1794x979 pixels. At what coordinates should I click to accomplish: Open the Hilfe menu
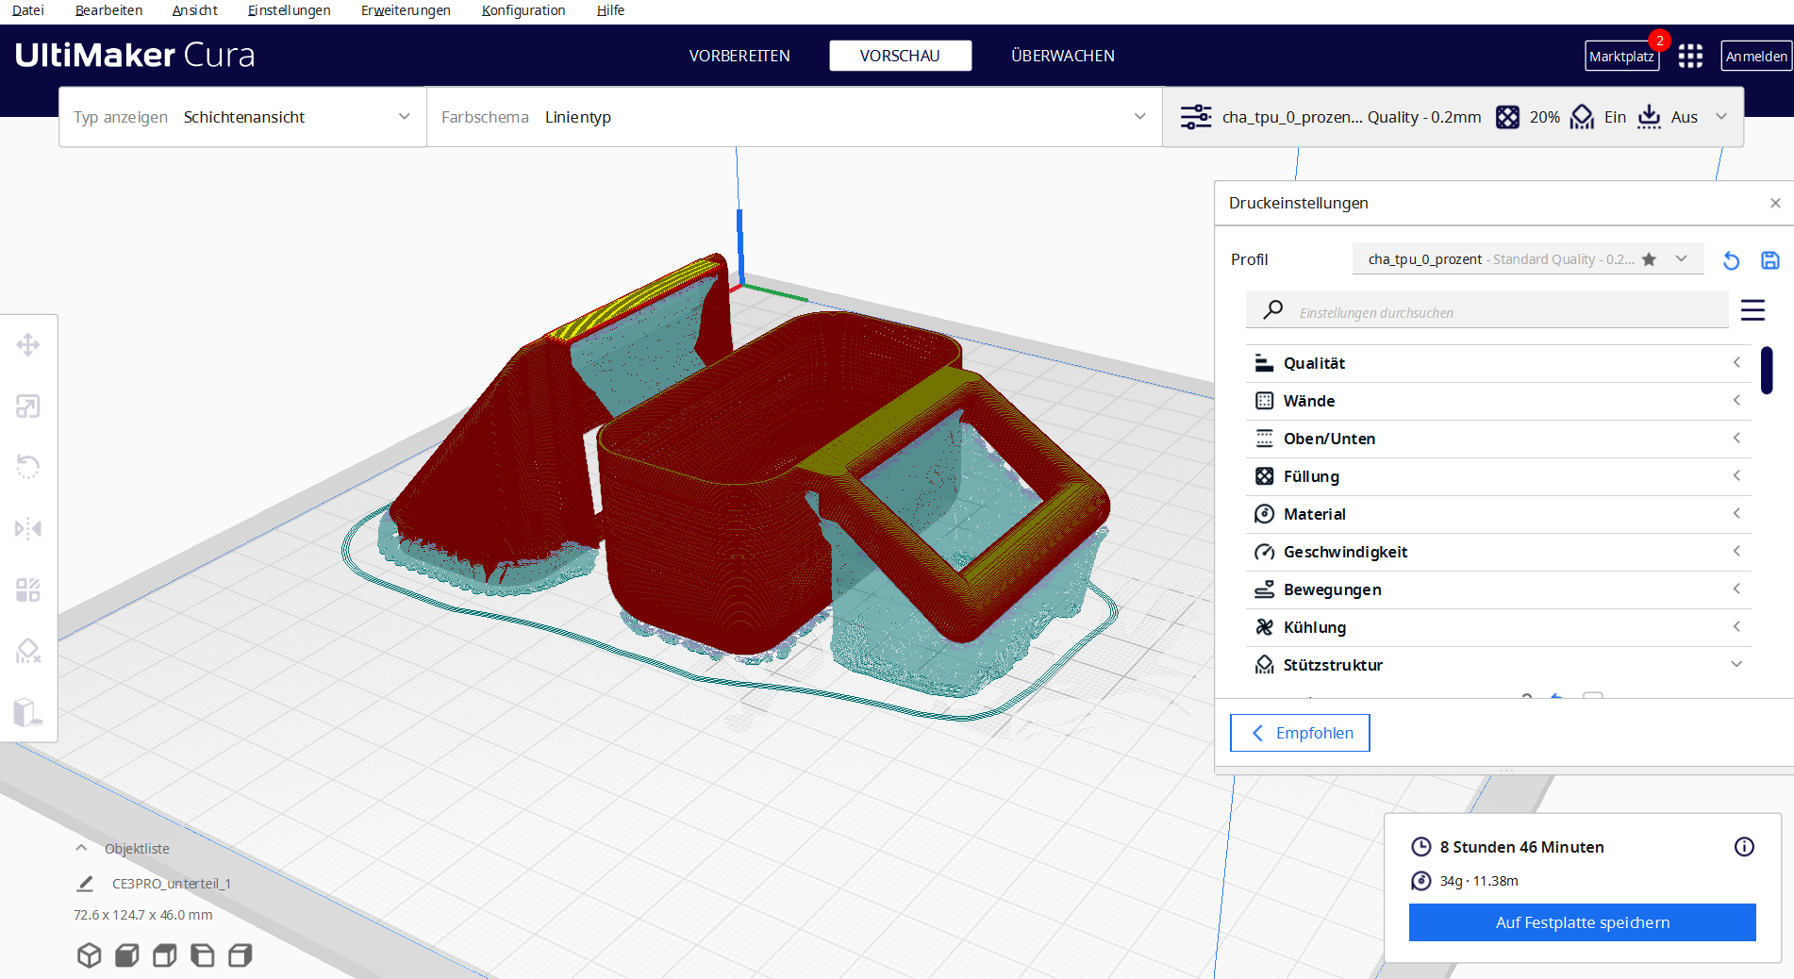coord(611,10)
